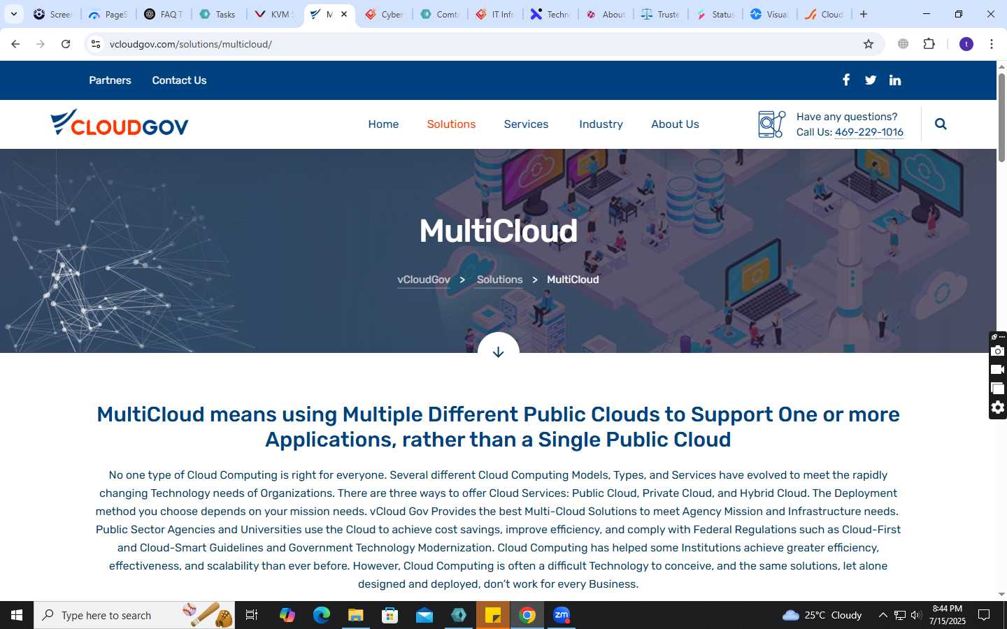Open the Chrome three-dot menu
1007x629 pixels.
(x=992, y=44)
